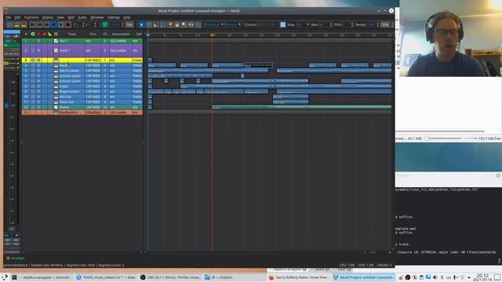Select the scissors cut tool
Image resolution: width=502 pixels, height=282 pixels.
163,24
